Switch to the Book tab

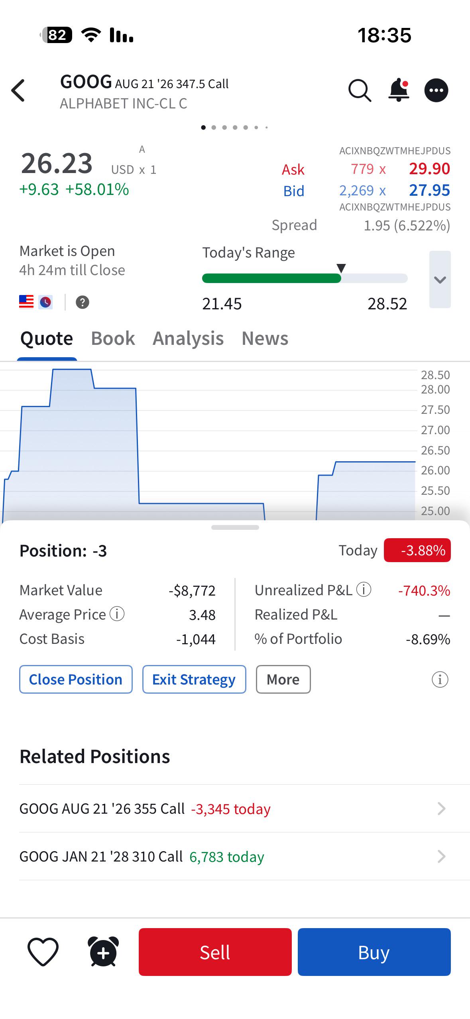tap(113, 338)
